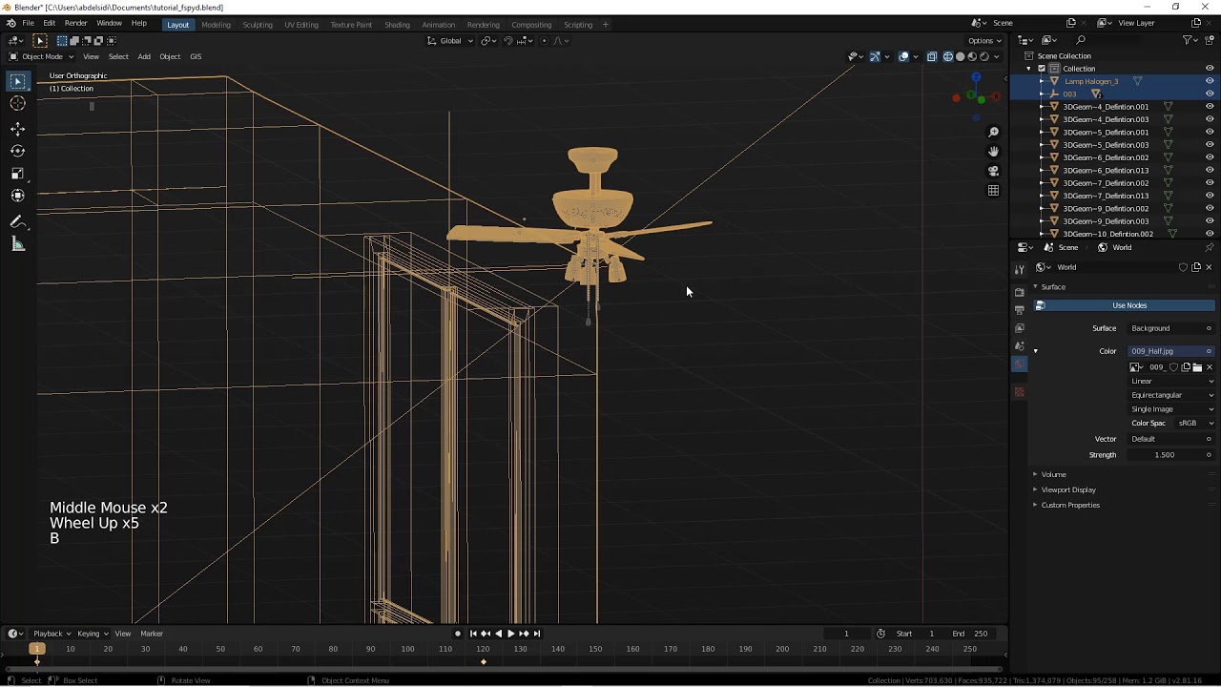
Task: Select the Cursor tool in toolbar
Action: [17, 103]
